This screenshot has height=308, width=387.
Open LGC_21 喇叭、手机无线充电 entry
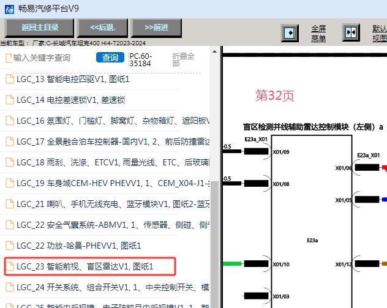(113, 204)
